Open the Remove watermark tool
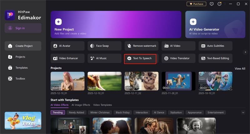This screenshot has width=250, height=134. point(142,46)
